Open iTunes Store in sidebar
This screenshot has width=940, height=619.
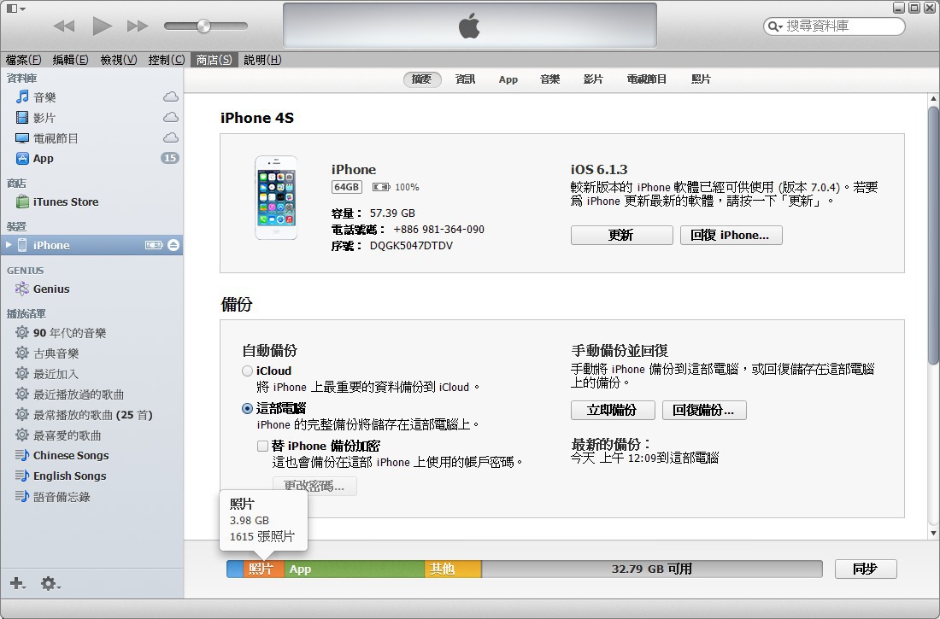coord(91,202)
